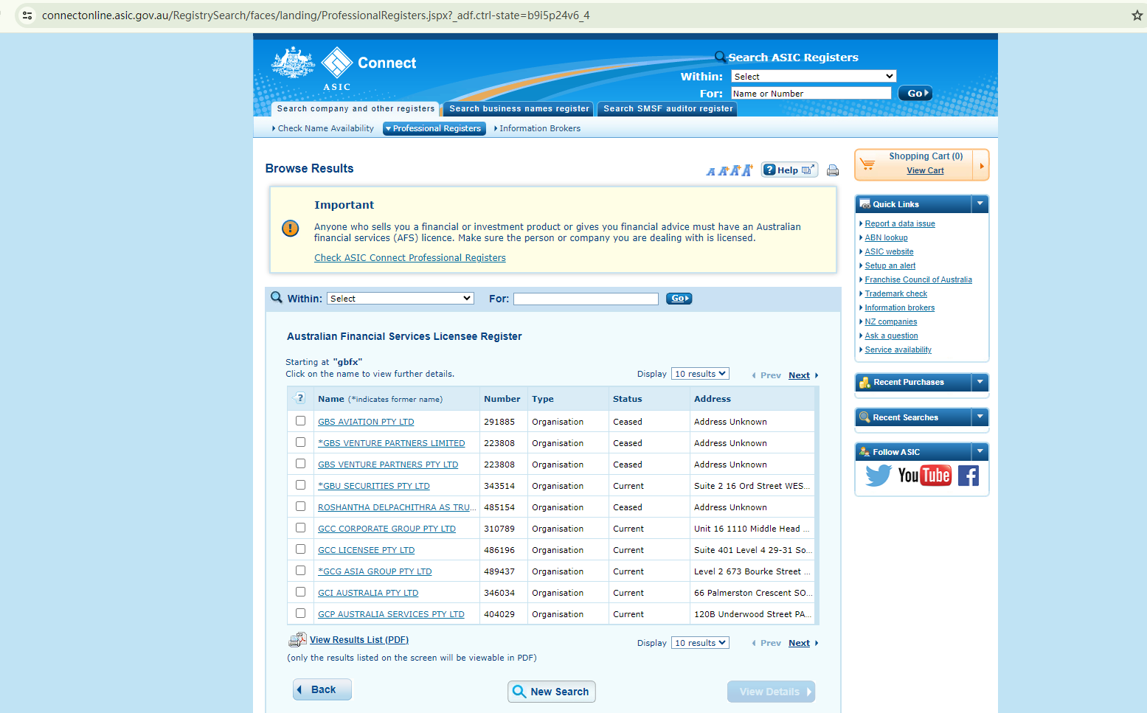Click the largest font size A icon

(x=747, y=170)
